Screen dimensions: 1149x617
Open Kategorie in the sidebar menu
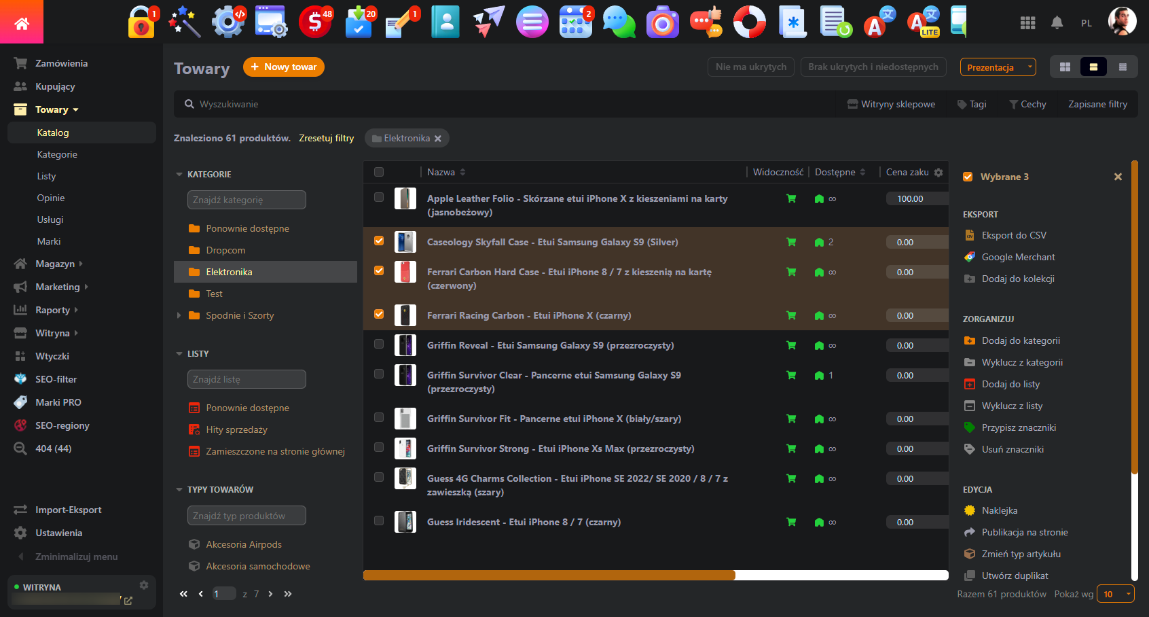(57, 154)
